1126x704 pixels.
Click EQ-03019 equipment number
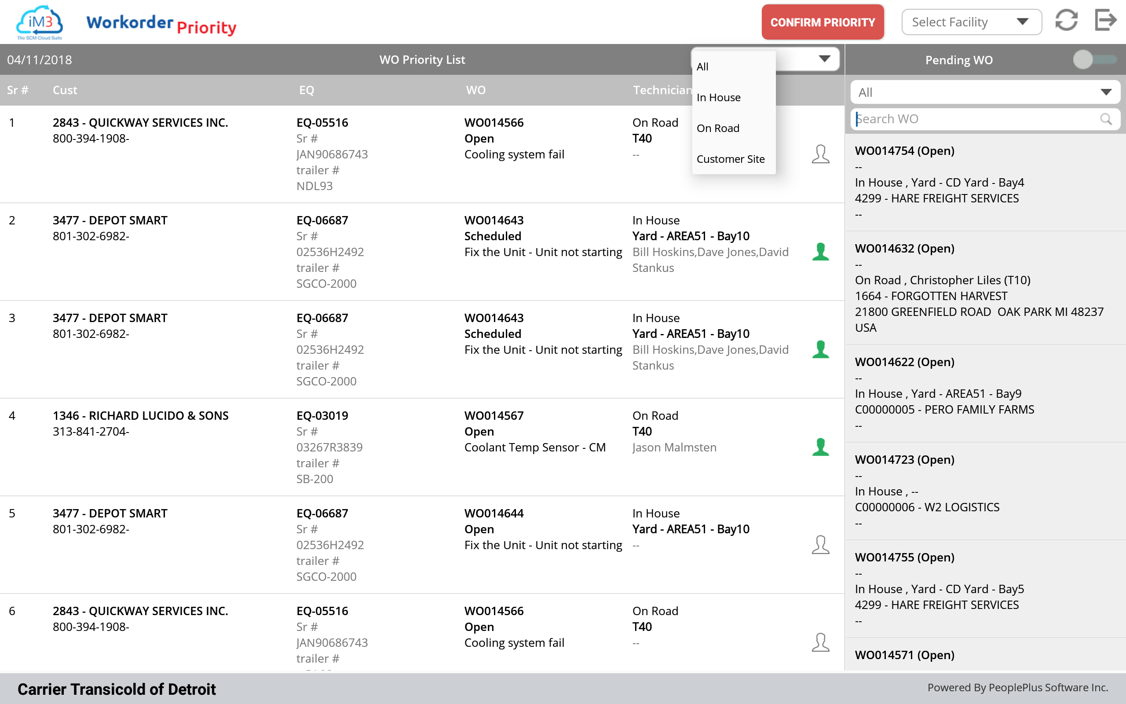[x=322, y=415]
